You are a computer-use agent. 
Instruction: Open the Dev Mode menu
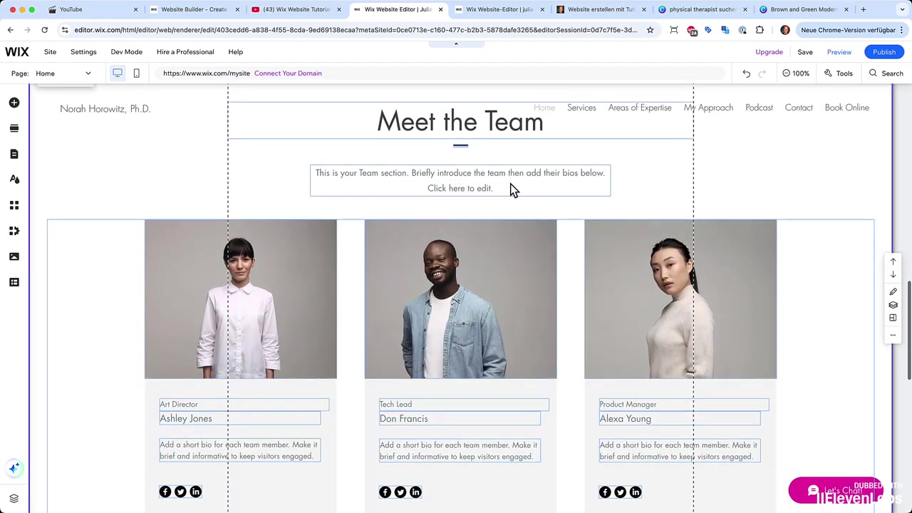pos(126,52)
